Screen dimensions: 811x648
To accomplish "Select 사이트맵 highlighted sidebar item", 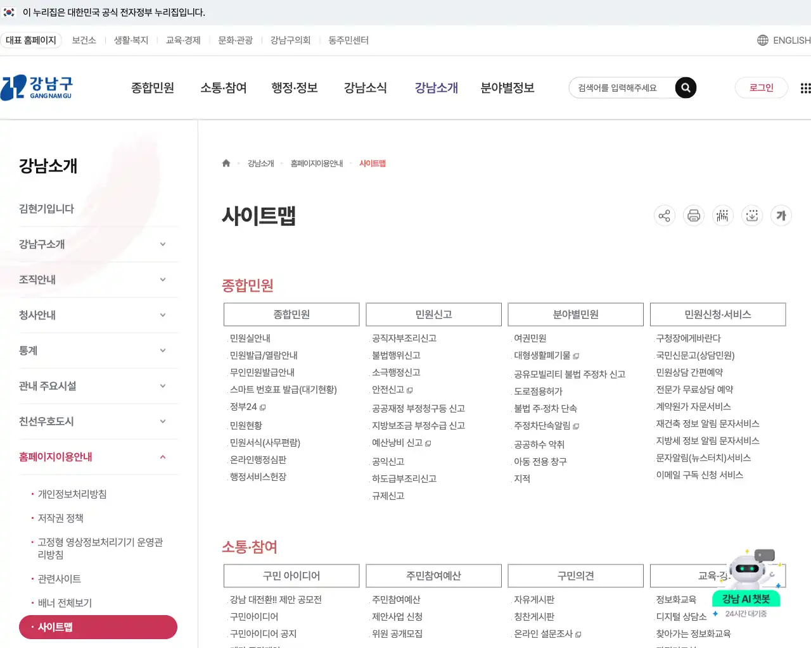I will click(98, 627).
